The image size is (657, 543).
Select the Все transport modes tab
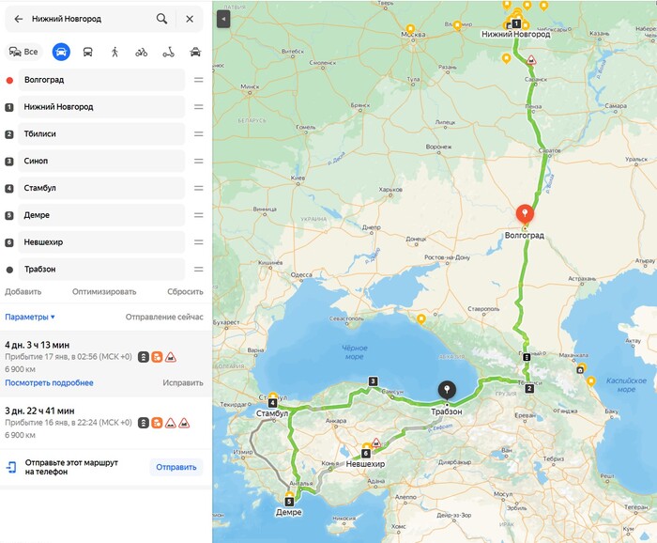(x=23, y=52)
